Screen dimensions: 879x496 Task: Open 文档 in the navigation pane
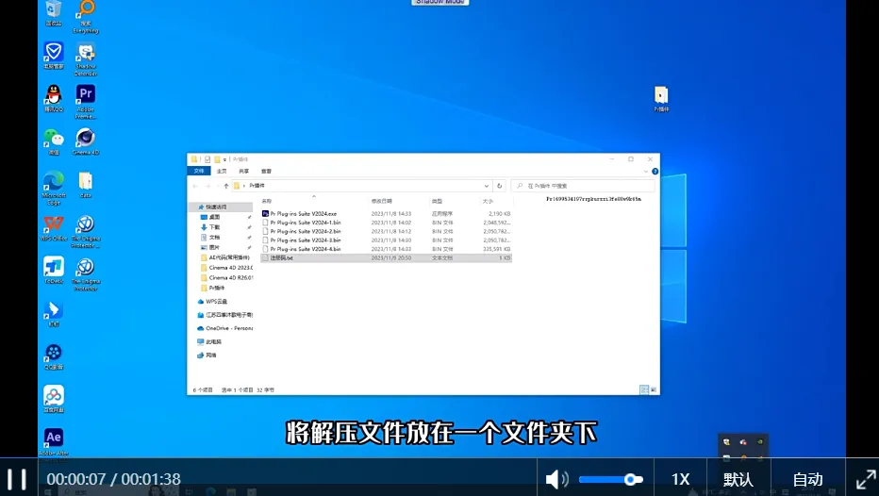pos(214,237)
